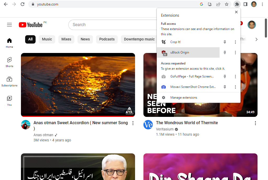268x180 pixels.
Task: Select the Music filter chip
Action: coord(47,39)
